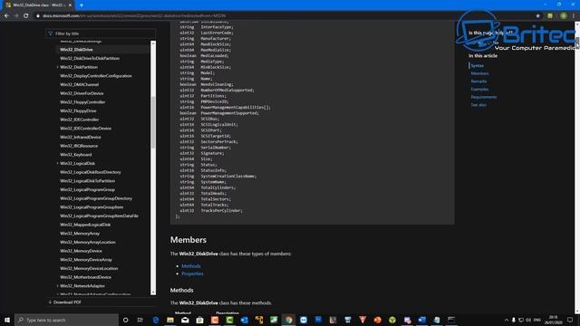The width and height of the screenshot is (580, 326).
Task: Click the Filter by title field
Action: pyautogui.click(x=101, y=34)
